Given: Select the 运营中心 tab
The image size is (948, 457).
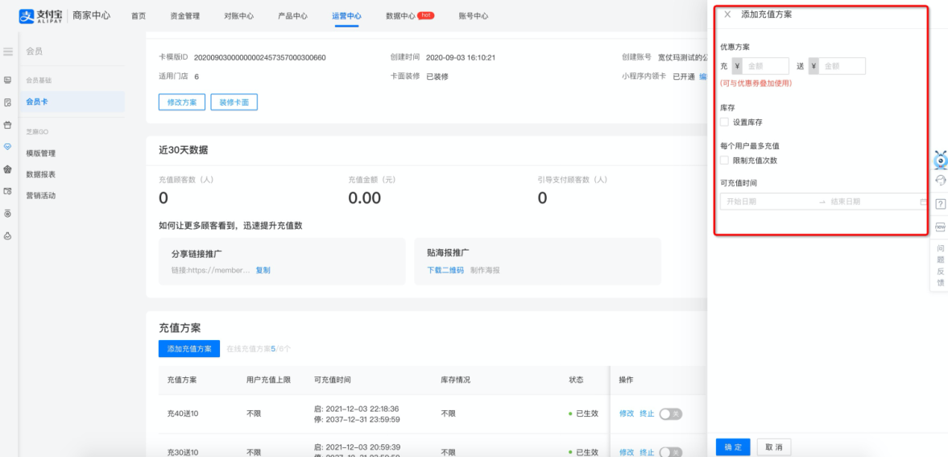Looking at the screenshot, I should 346,16.
